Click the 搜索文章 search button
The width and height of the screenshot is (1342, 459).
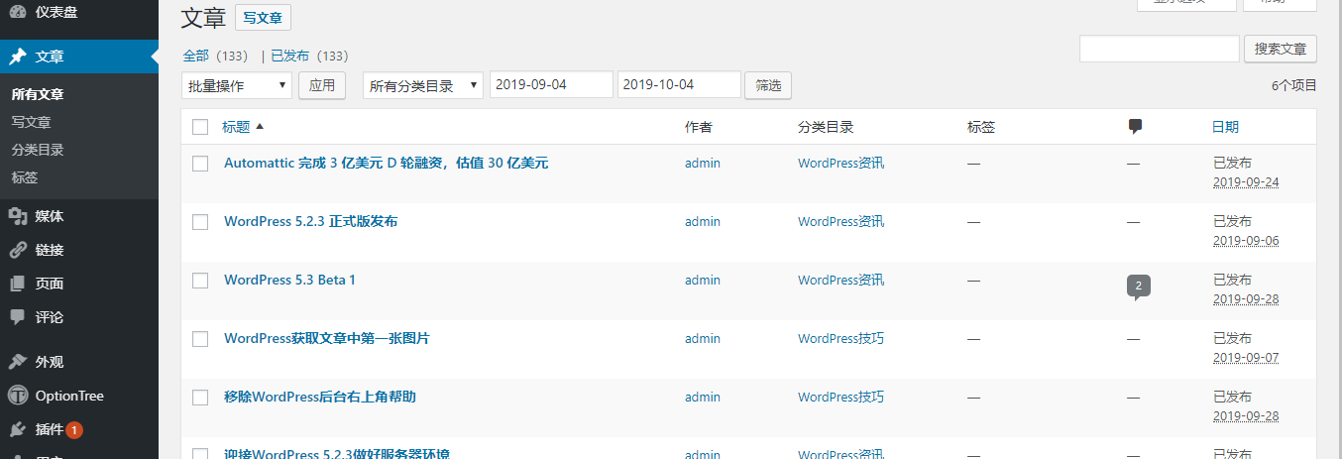click(x=1281, y=49)
